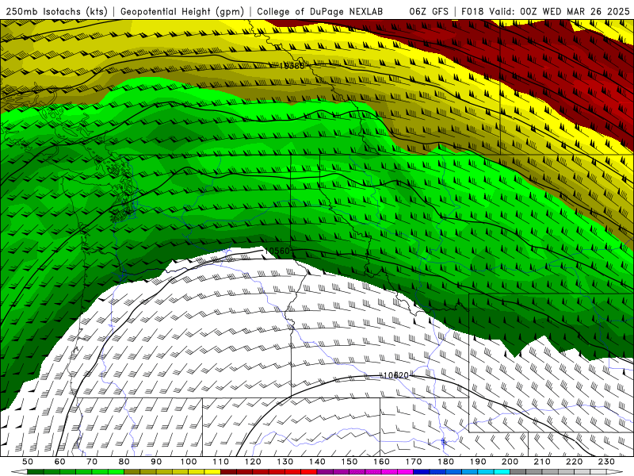Click the 130 value on the color scale
Viewport: 634px width, 476px height.
(285, 462)
